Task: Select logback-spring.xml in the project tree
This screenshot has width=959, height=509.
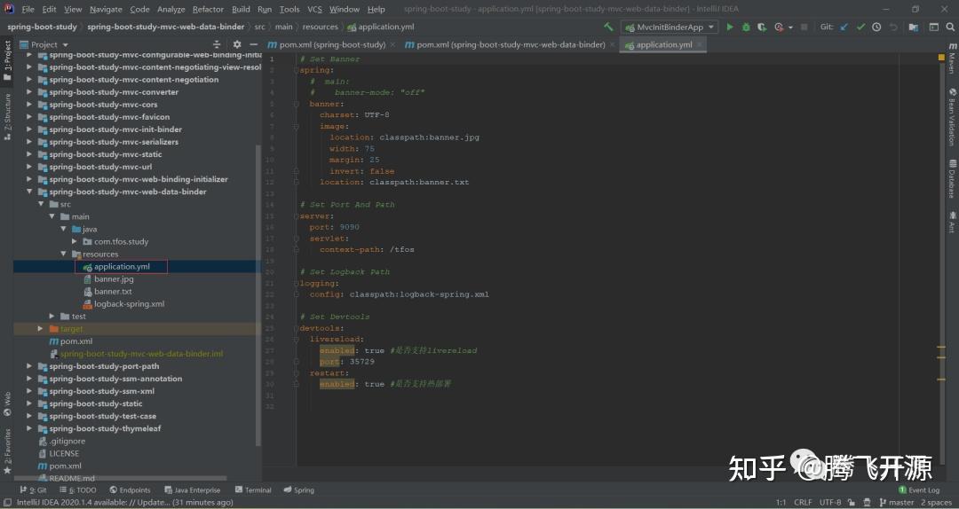Action: (129, 303)
